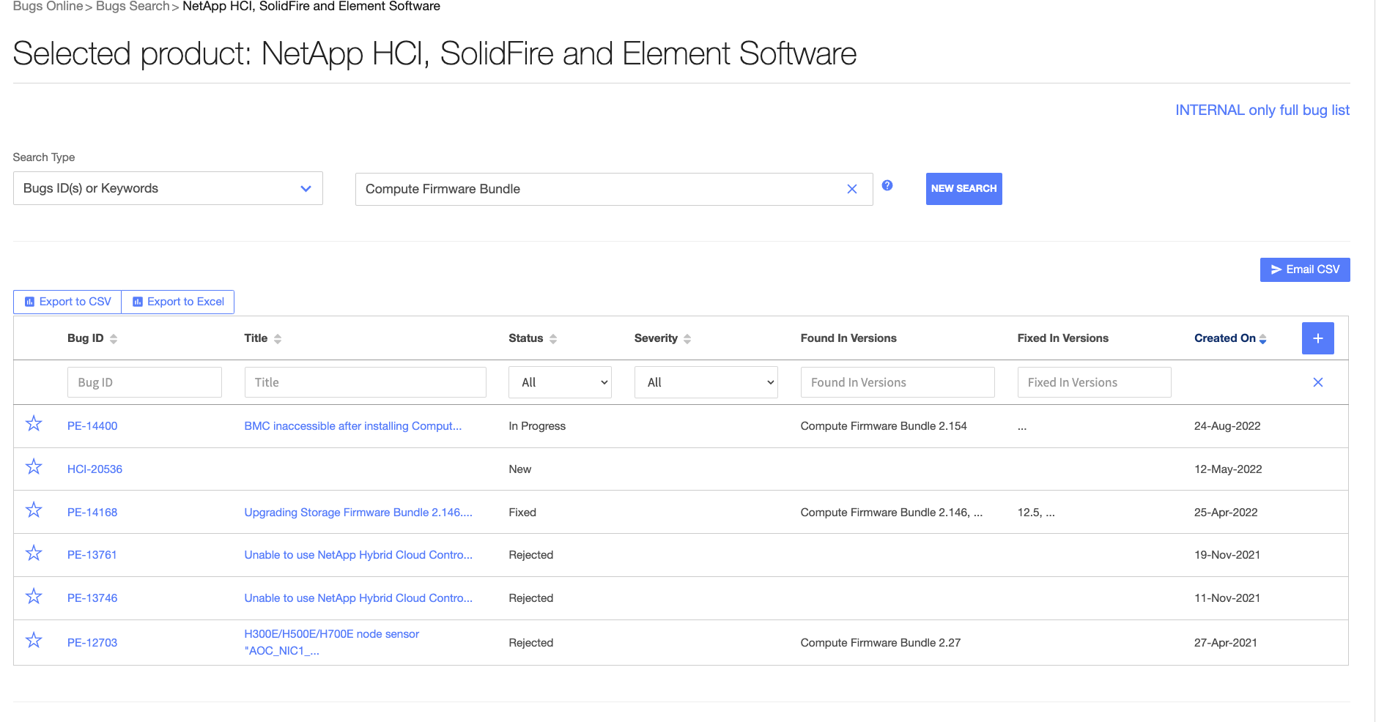This screenshot has height=722, width=1376.
Task: Click the Email CSV send icon button
Action: click(1276, 269)
